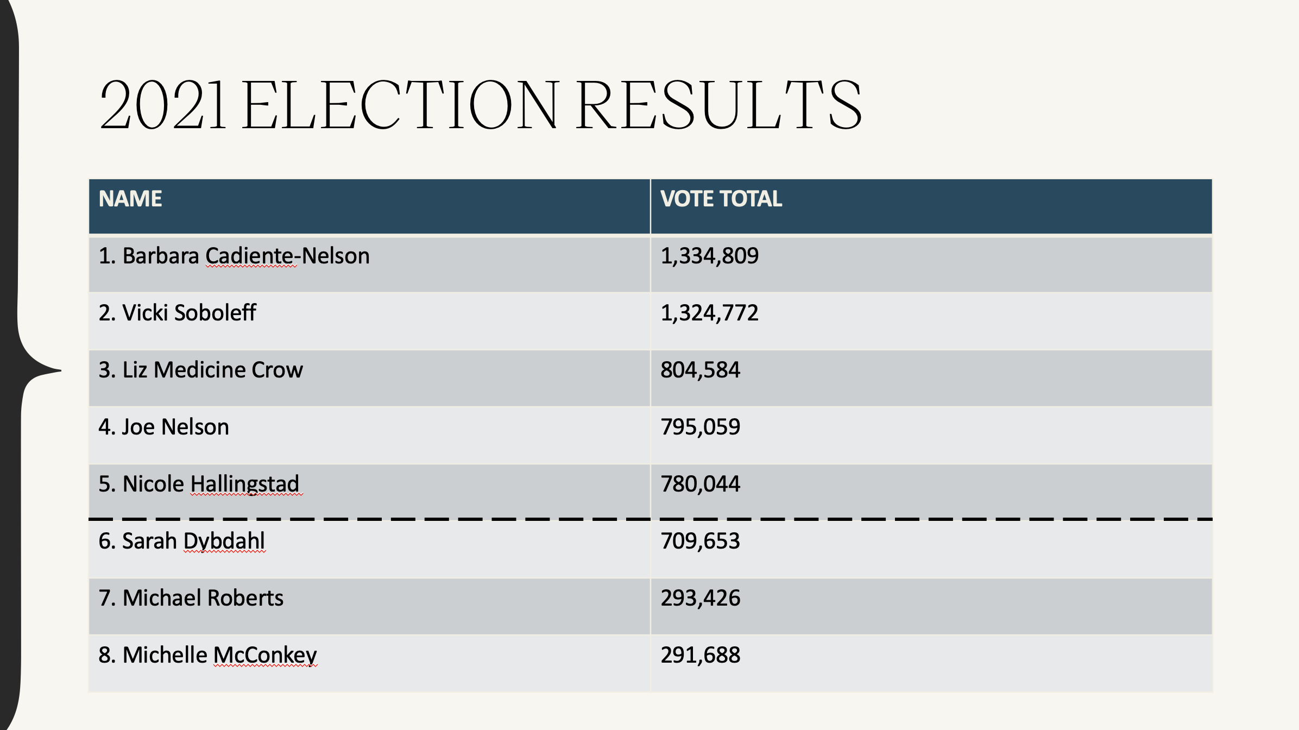Click the 780,044 vote total cell
This screenshot has width=1299, height=730.
700,484
